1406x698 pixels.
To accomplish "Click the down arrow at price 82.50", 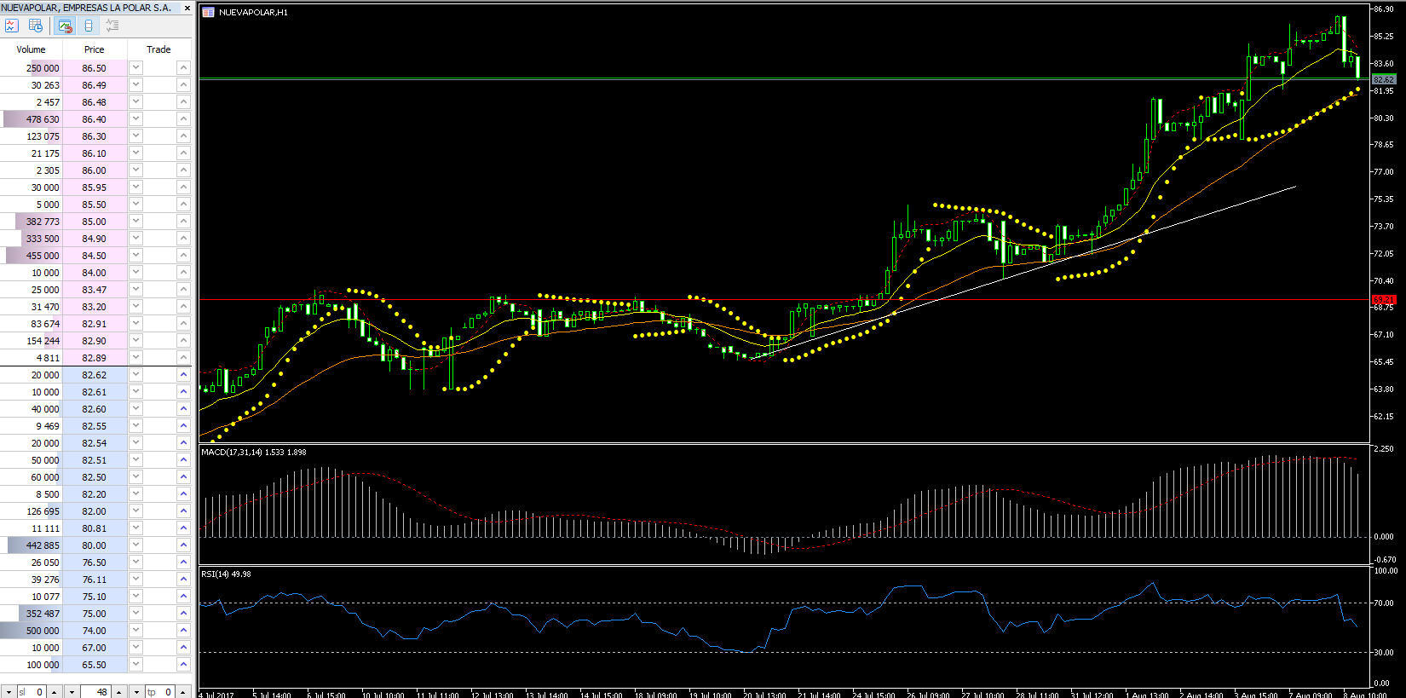I will click(x=135, y=476).
